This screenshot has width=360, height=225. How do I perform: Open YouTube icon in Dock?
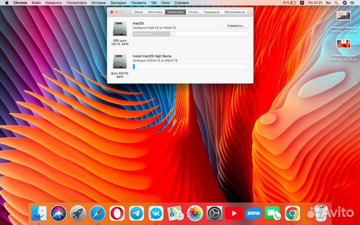point(234,213)
